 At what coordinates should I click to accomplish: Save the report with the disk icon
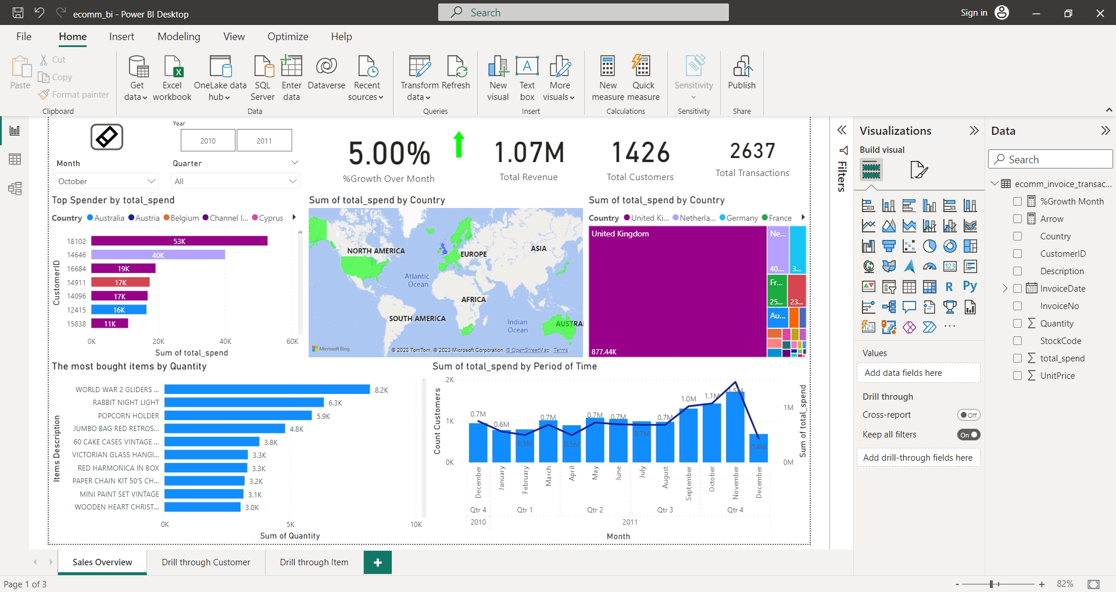click(18, 13)
